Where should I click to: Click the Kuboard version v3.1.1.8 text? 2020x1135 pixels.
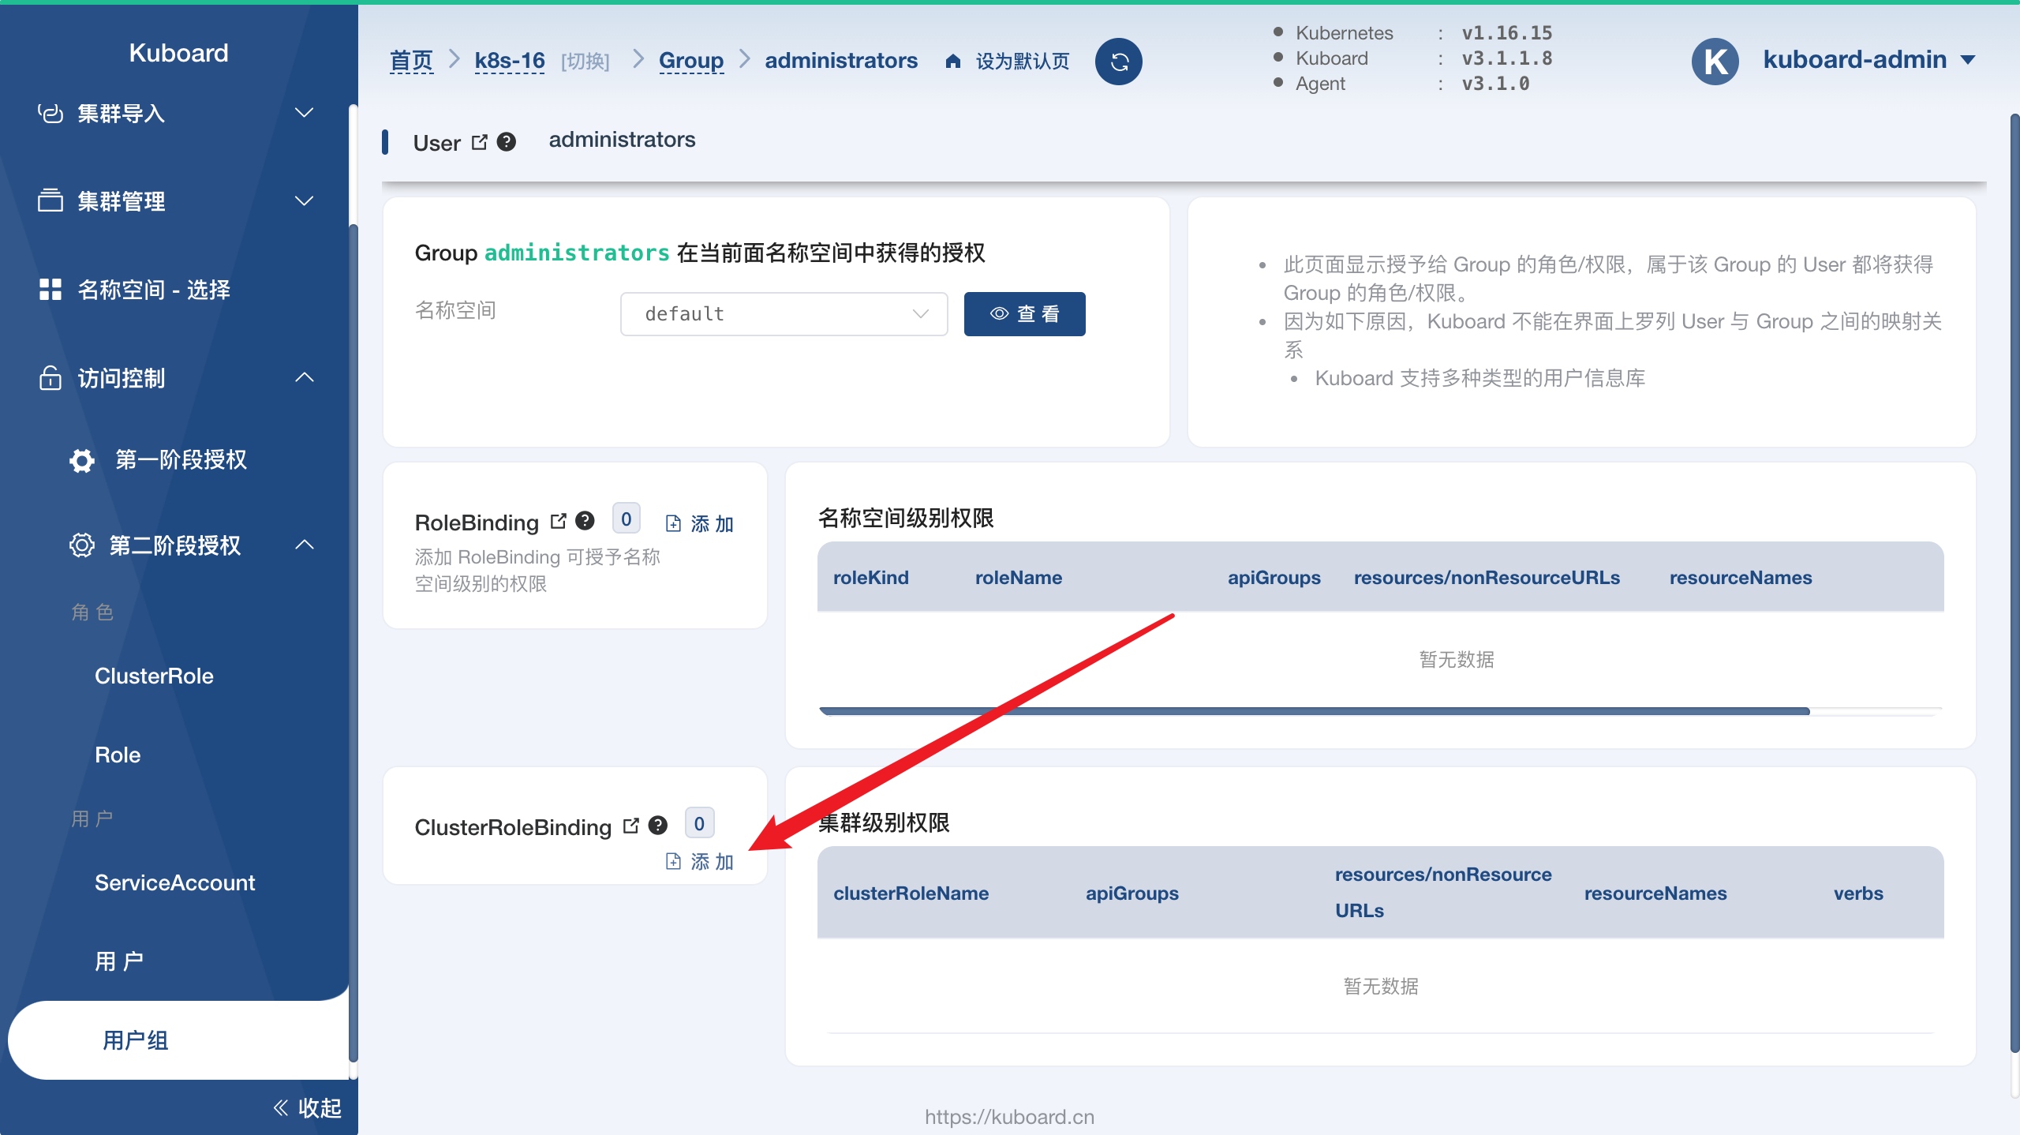tap(1506, 58)
